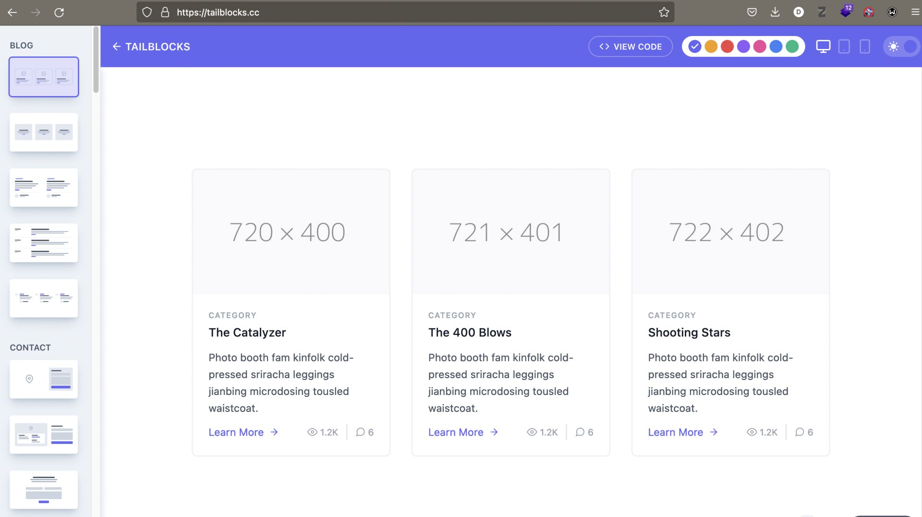The width and height of the screenshot is (922, 517).
Task: Click the sidebar vertical scrollbar
Action: (96, 60)
